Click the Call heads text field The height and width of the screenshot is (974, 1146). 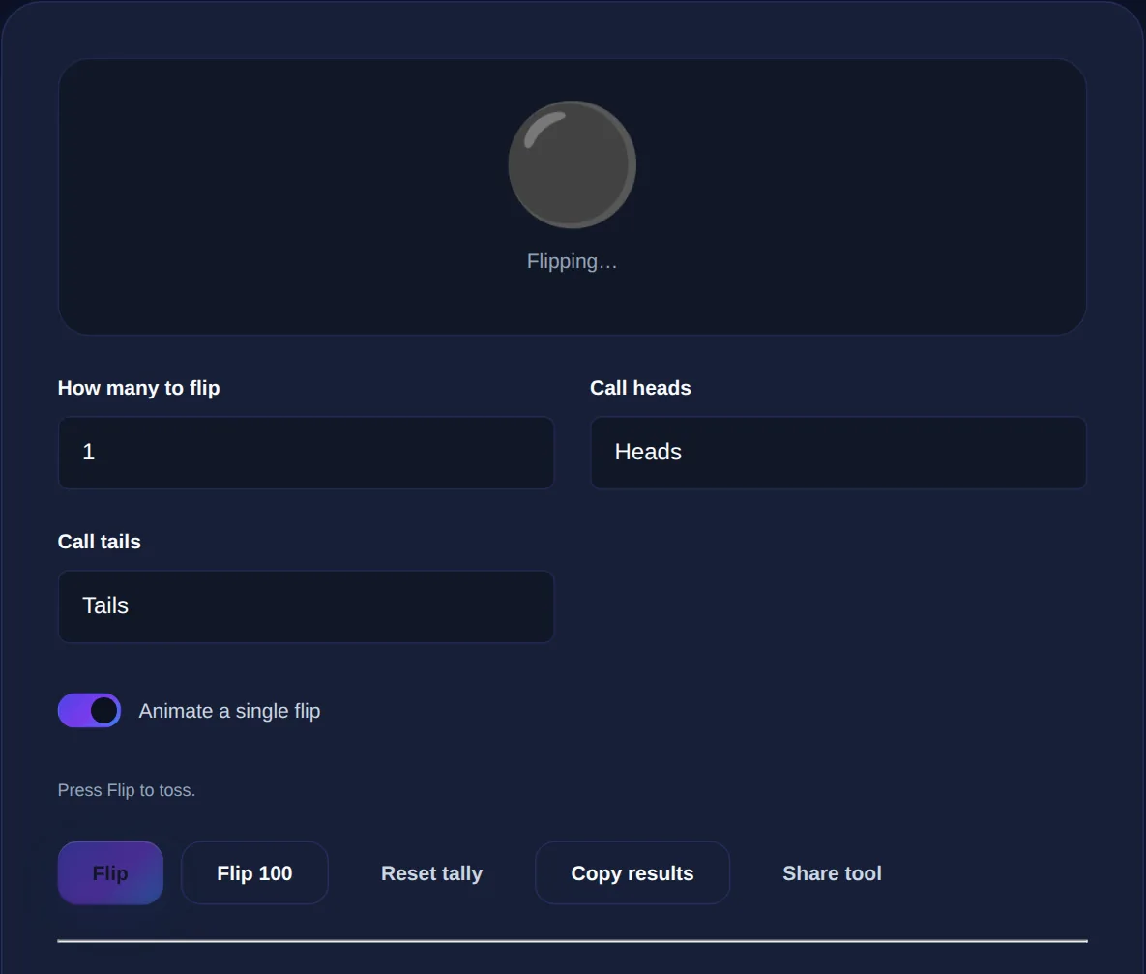coord(838,453)
